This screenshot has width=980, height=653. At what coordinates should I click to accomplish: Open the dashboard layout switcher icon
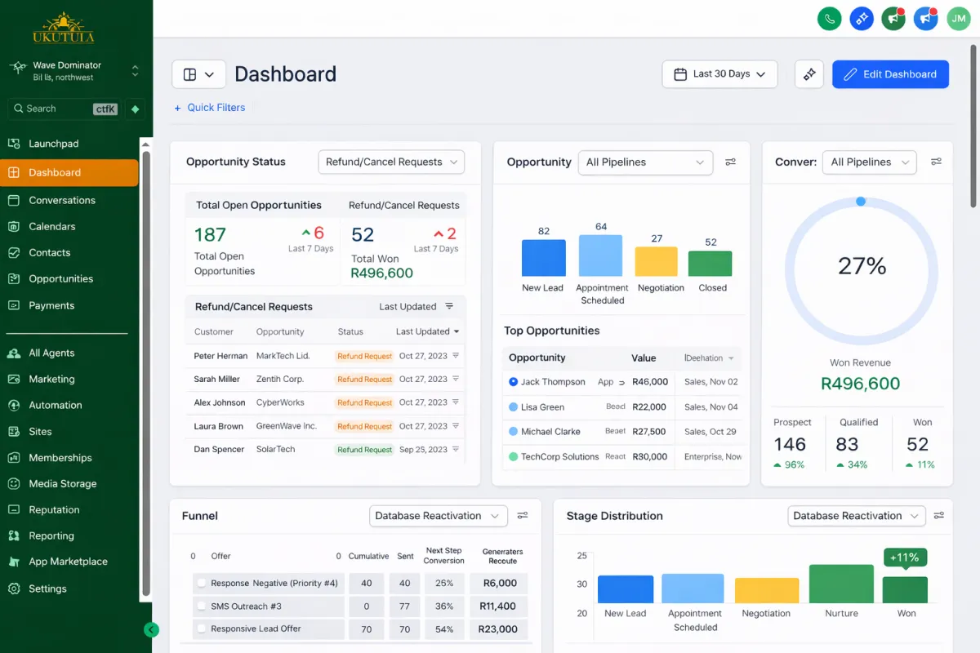coord(198,74)
